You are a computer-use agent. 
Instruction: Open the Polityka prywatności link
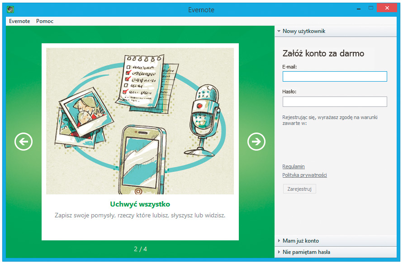tap(304, 175)
